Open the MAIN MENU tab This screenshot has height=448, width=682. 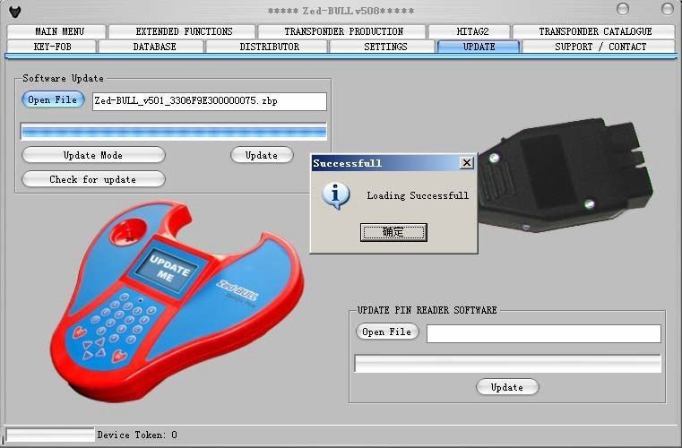[56, 31]
